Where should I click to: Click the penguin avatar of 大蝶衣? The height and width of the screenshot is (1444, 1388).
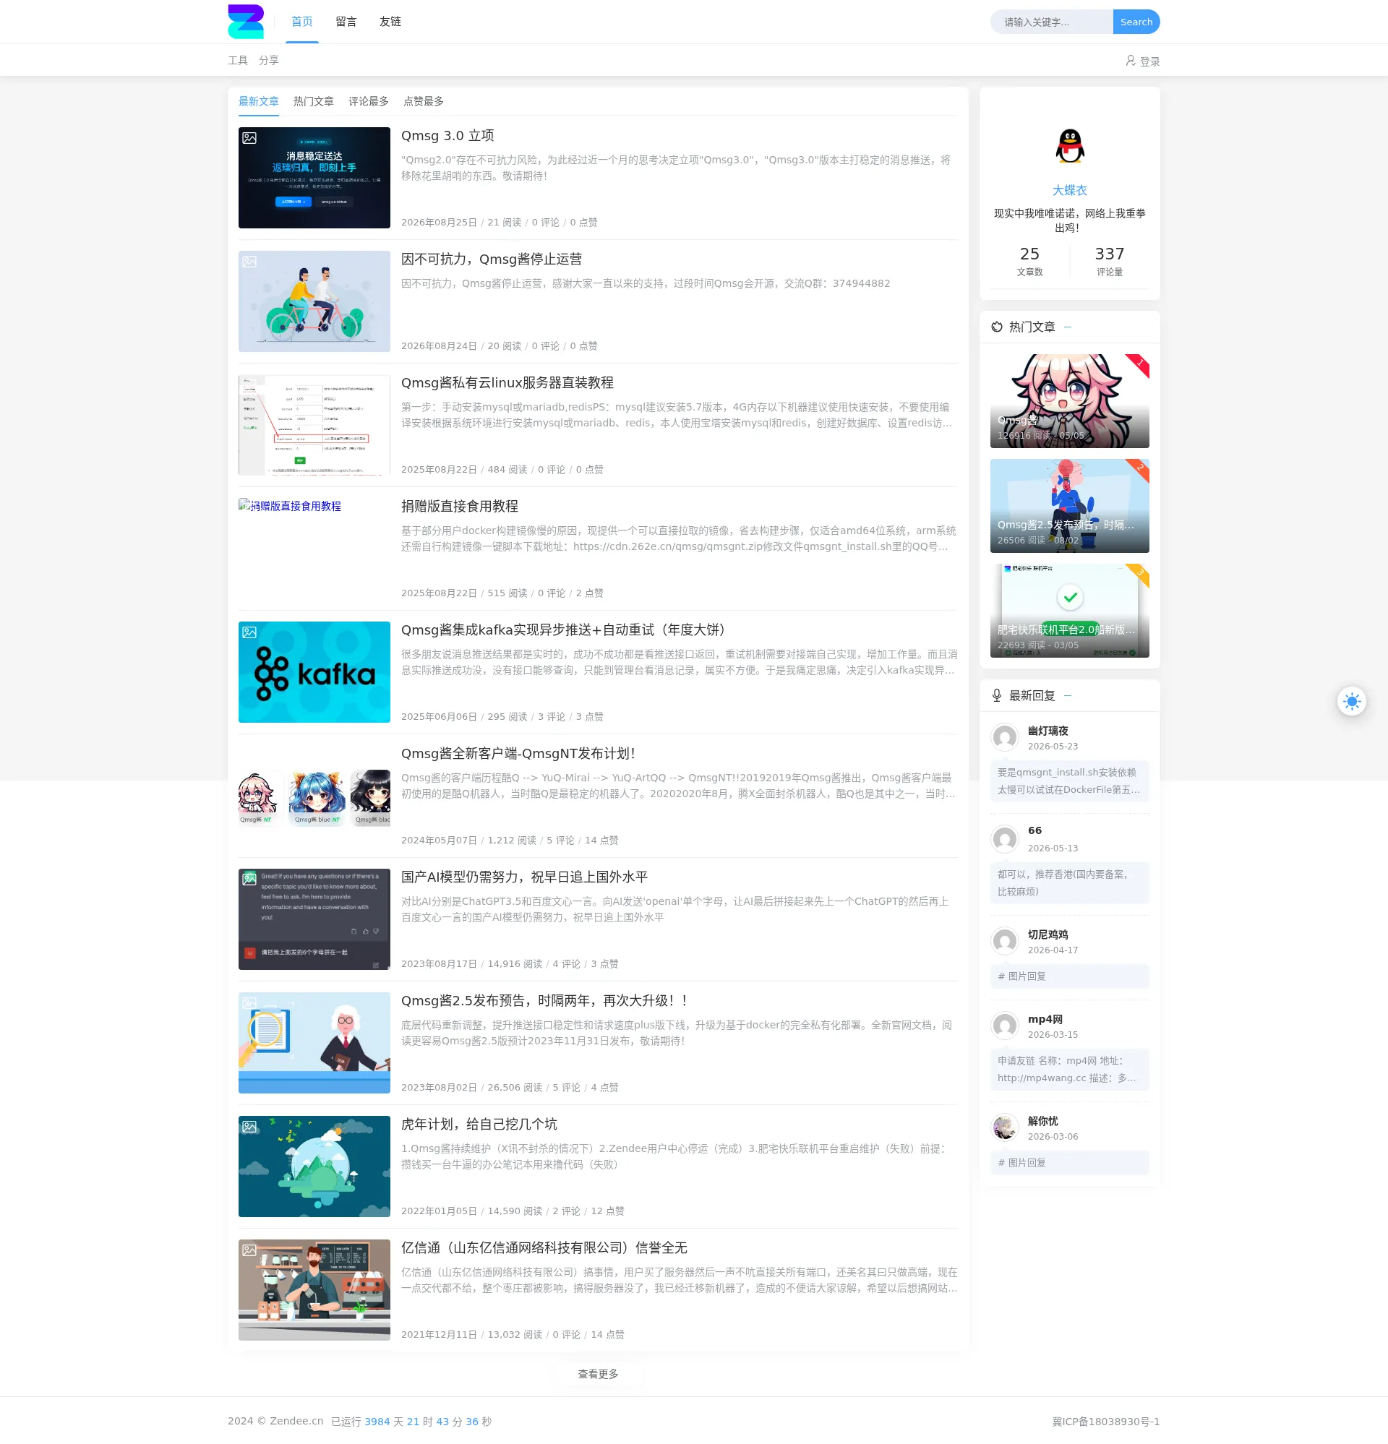tap(1068, 146)
